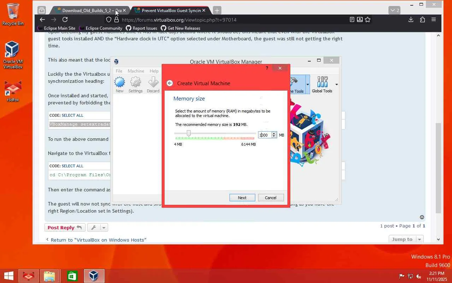Bookmark this page with the star icon
The image size is (452, 283).
tap(368, 20)
